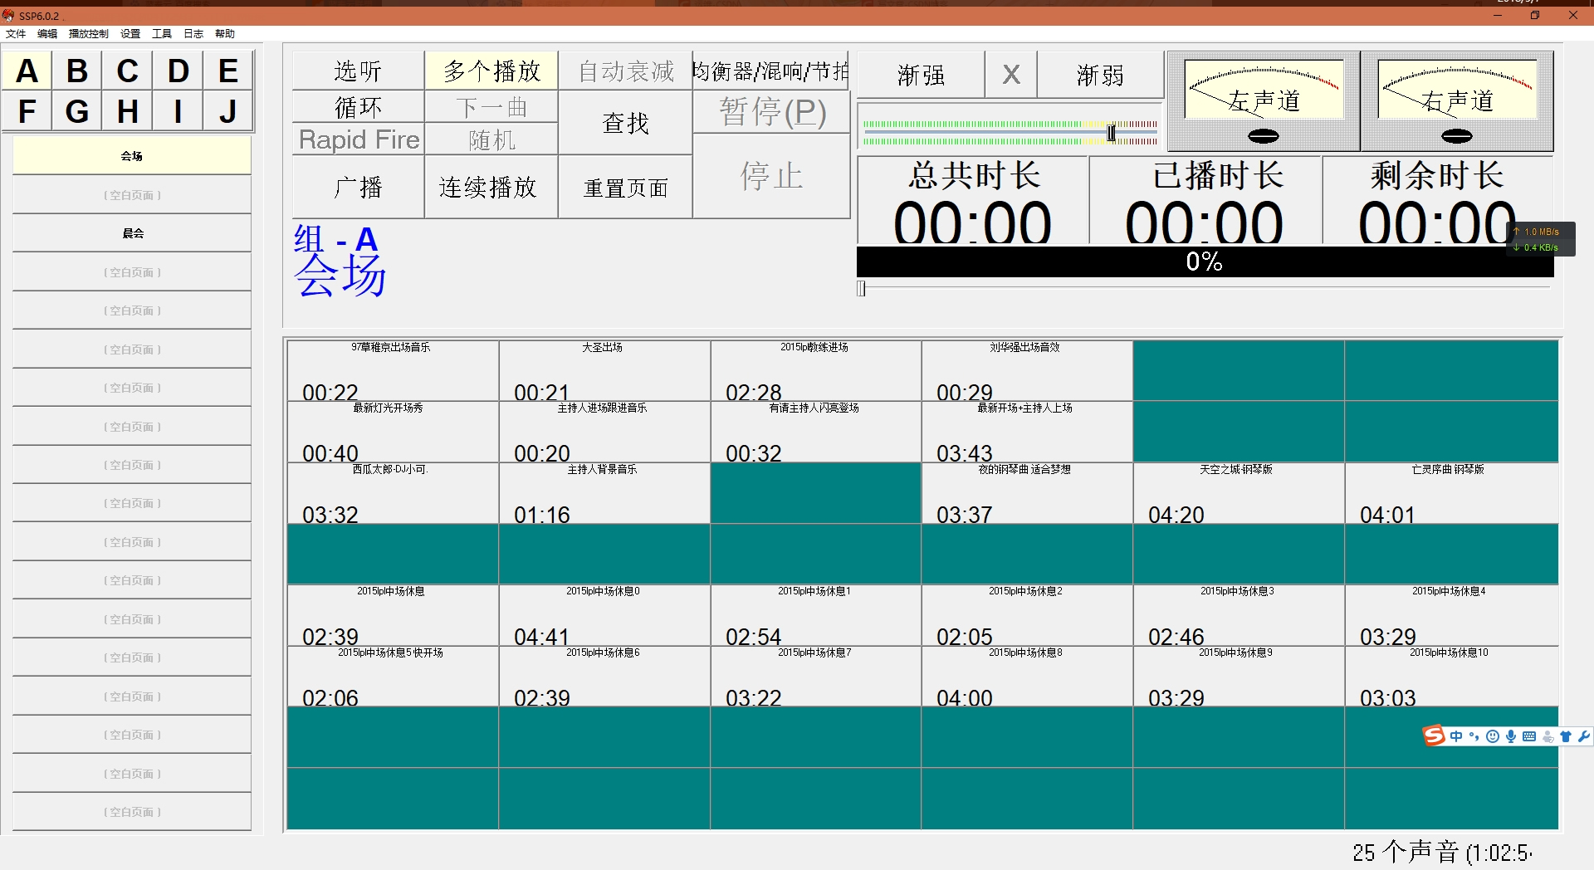Viewport: 1594px width, 870px height.
Task: Click 重置页面 to reset the page
Action: click(x=624, y=187)
